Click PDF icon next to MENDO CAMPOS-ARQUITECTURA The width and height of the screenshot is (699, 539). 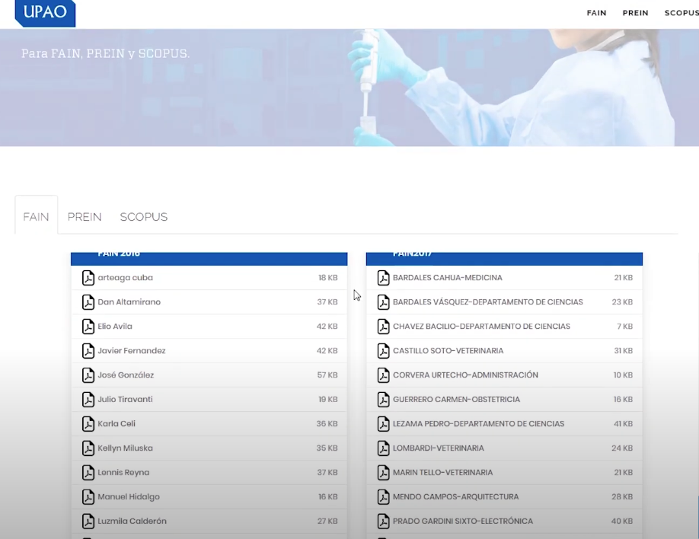[384, 497]
